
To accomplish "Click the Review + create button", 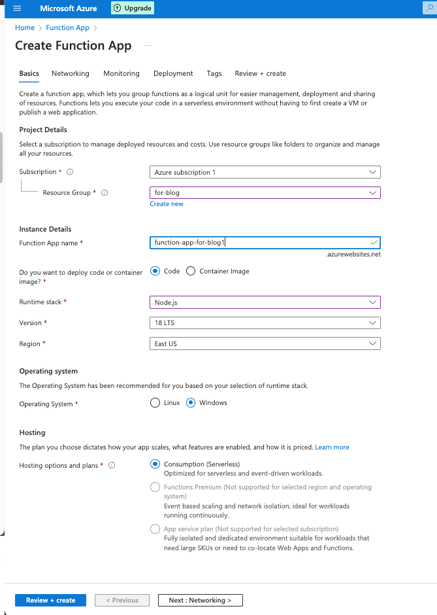I will (50, 600).
